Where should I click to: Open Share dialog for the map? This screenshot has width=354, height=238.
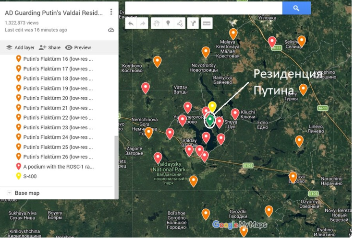[49, 47]
